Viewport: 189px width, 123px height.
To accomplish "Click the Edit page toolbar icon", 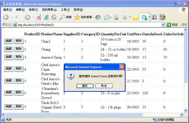I will coord(125,17).
